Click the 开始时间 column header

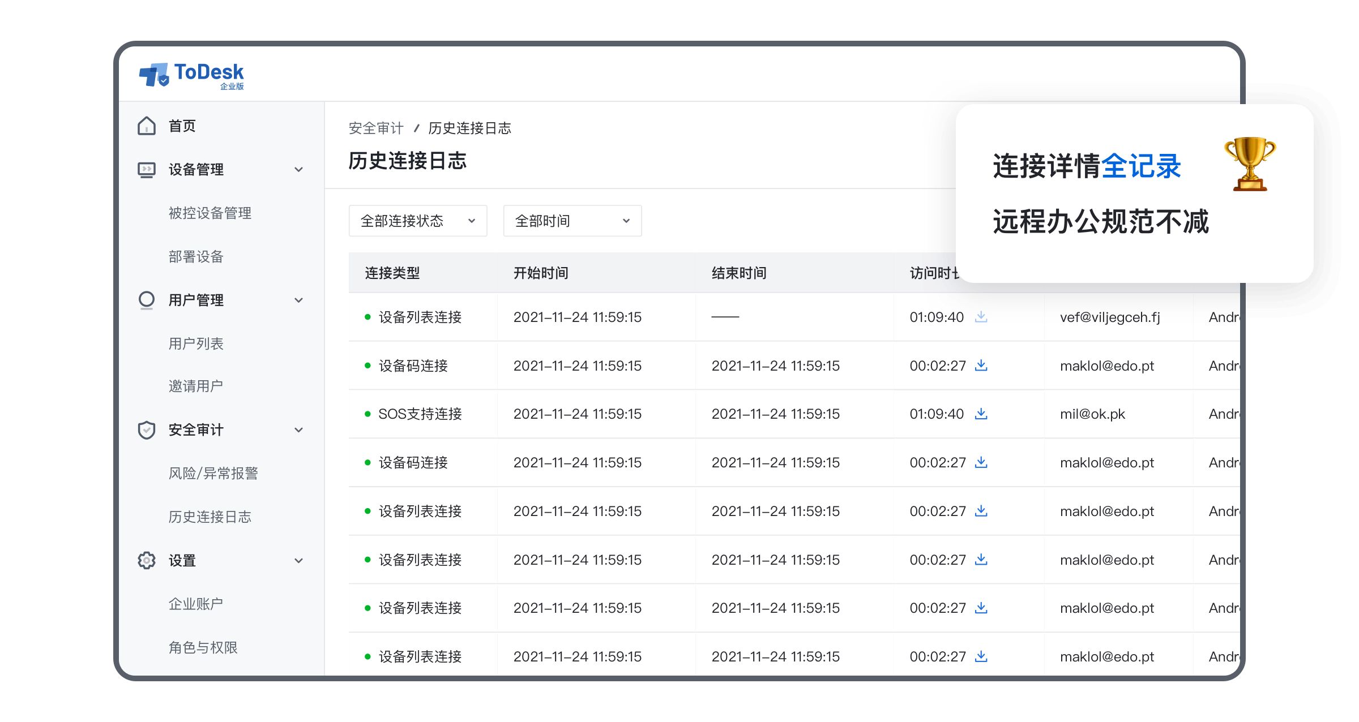pos(541,273)
